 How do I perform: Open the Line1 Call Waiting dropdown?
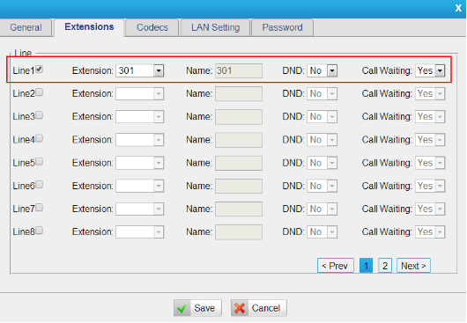(x=430, y=70)
